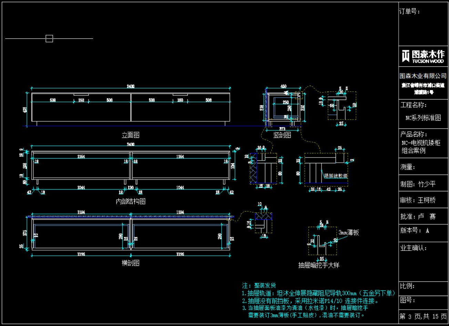Select the 2400 dimension above the elevation view

pos(131,86)
